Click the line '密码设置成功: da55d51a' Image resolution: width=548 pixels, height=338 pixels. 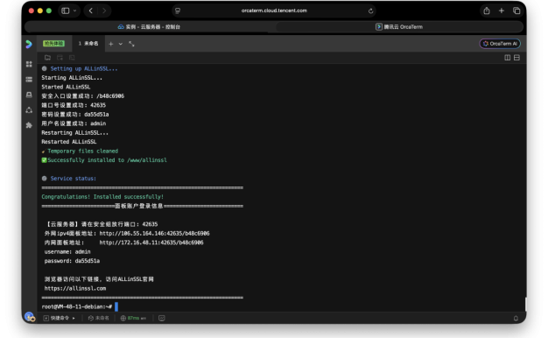point(75,115)
